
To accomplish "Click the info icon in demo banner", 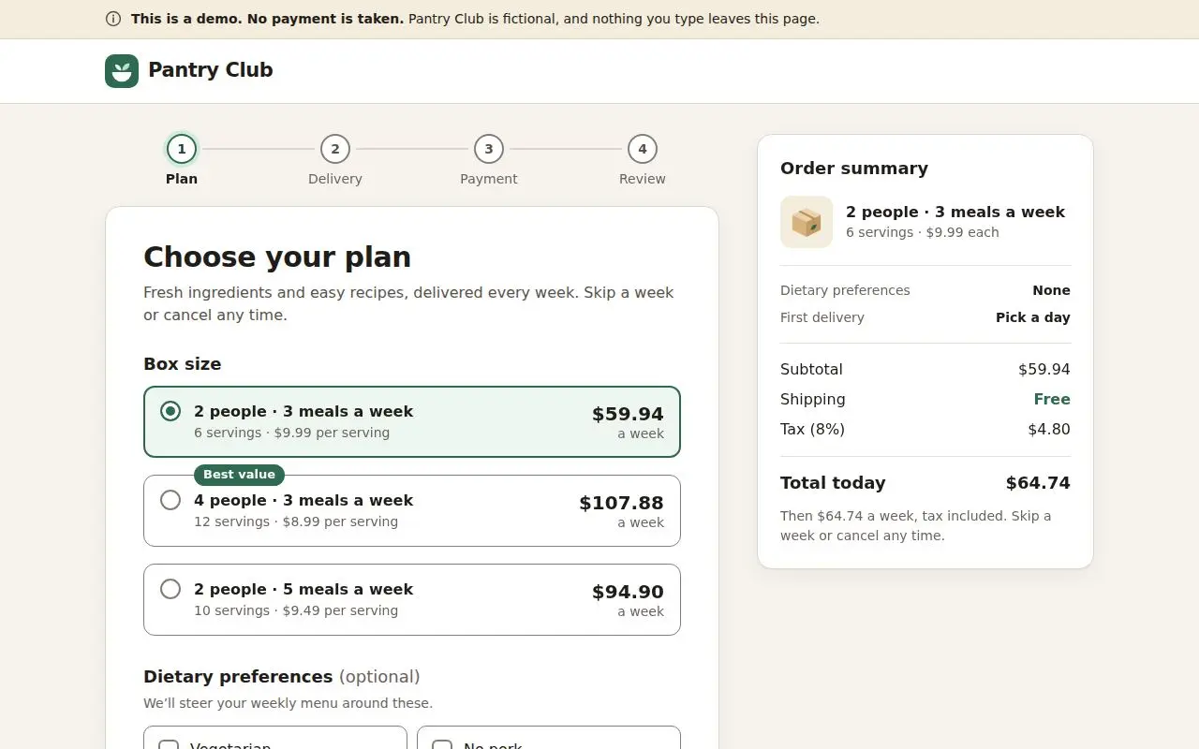I will point(113,19).
